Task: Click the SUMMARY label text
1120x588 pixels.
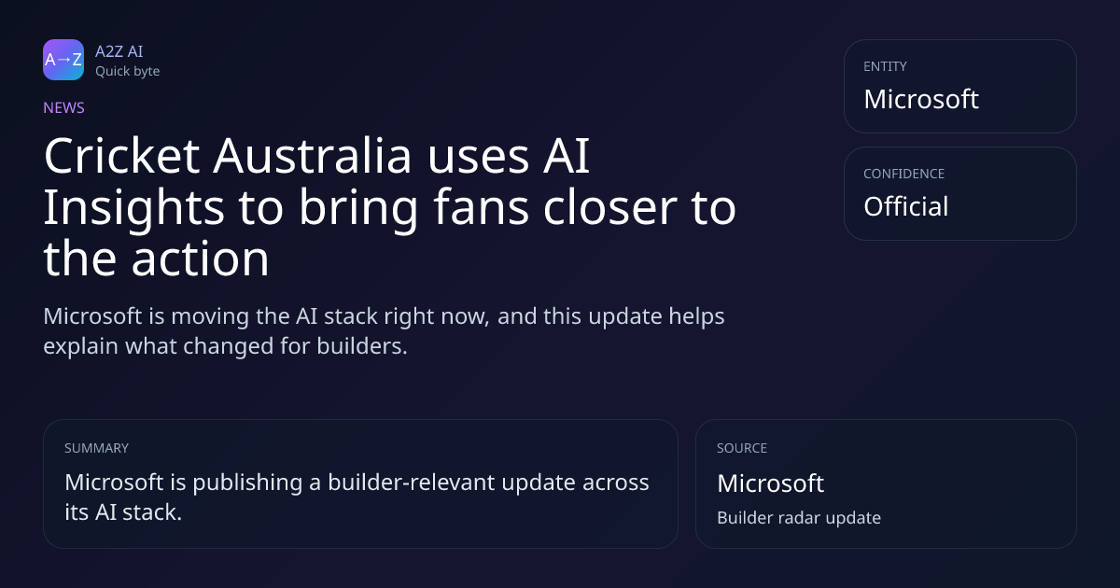Action: point(96,448)
